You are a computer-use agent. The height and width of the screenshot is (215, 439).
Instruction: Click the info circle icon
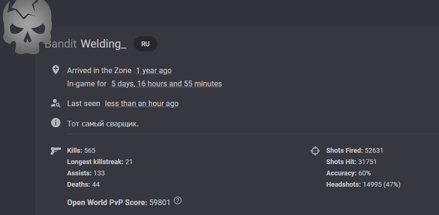56,123
